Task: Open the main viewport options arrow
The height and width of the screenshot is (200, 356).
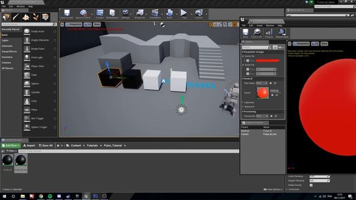Action: coord(62,24)
